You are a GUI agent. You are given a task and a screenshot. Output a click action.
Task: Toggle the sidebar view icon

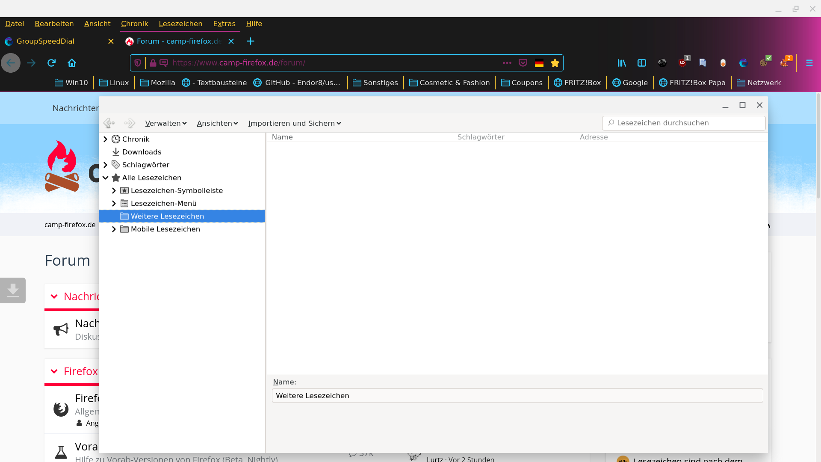pyautogui.click(x=642, y=63)
